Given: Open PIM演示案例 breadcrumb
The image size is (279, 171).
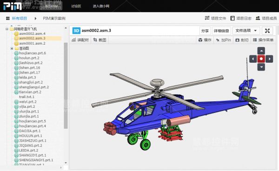Looking at the screenshot, I should click(54, 18).
